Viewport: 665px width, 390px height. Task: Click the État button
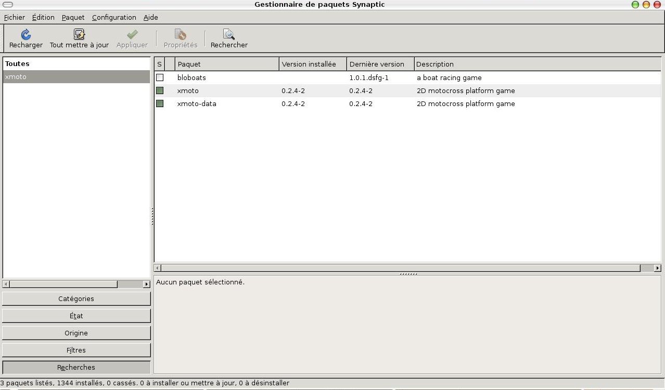click(x=76, y=316)
